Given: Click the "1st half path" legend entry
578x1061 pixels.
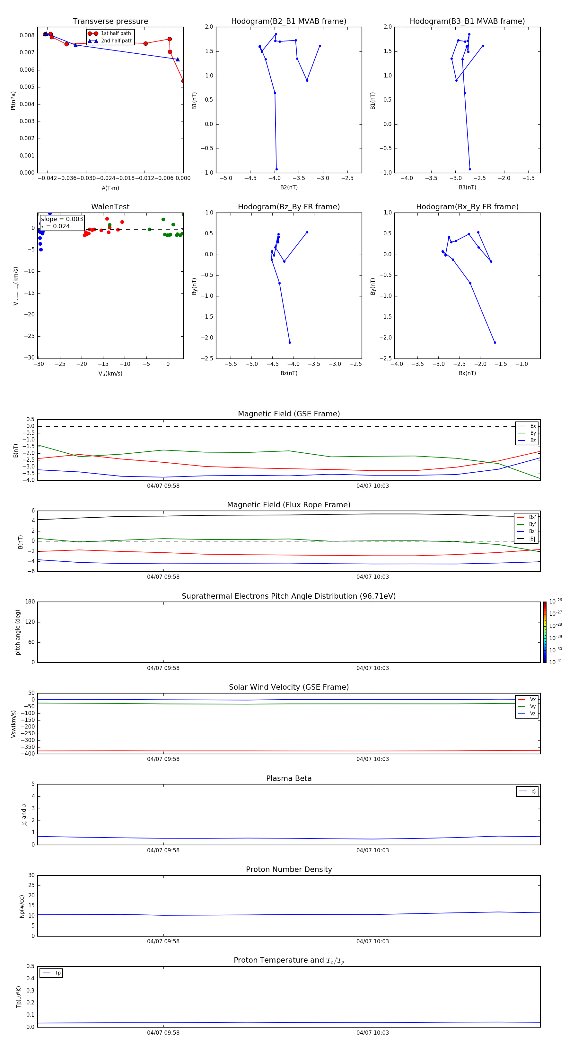Looking at the screenshot, I should [110, 33].
